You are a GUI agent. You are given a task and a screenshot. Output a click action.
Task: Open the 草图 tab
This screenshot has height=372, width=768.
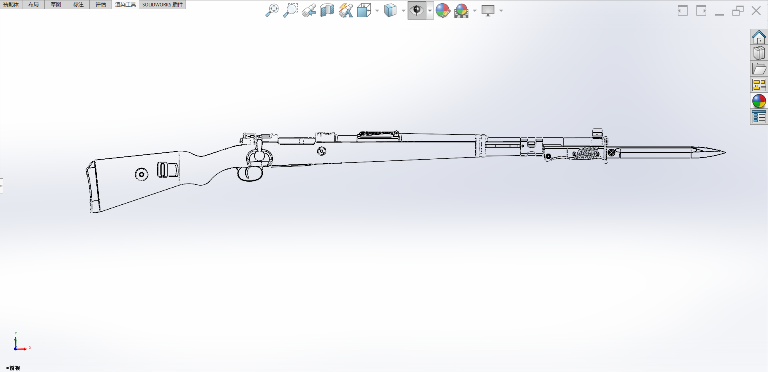56,4
